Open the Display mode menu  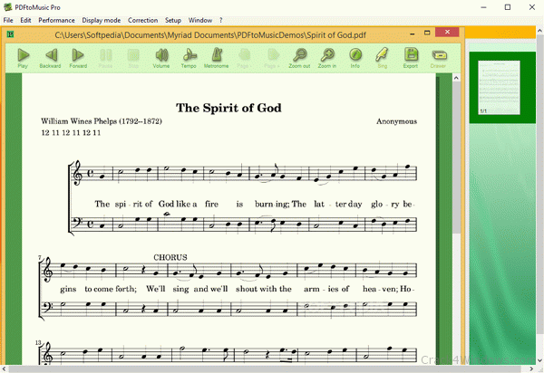(102, 20)
